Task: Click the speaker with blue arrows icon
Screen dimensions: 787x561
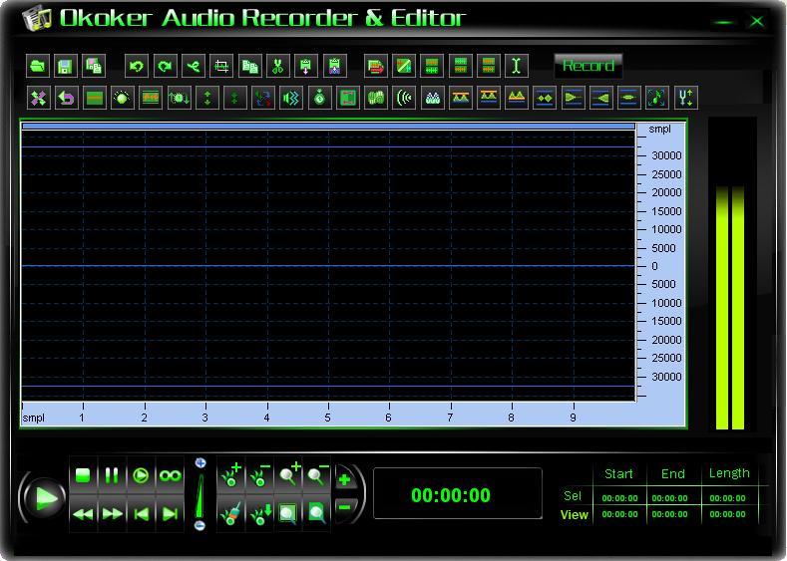Action: [291, 98]
